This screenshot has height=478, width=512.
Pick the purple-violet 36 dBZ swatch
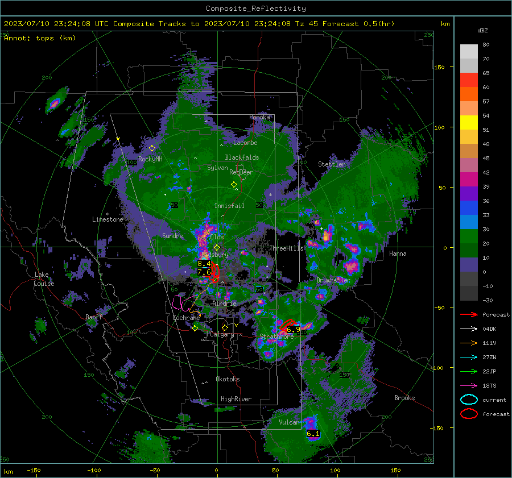point(469,193)
